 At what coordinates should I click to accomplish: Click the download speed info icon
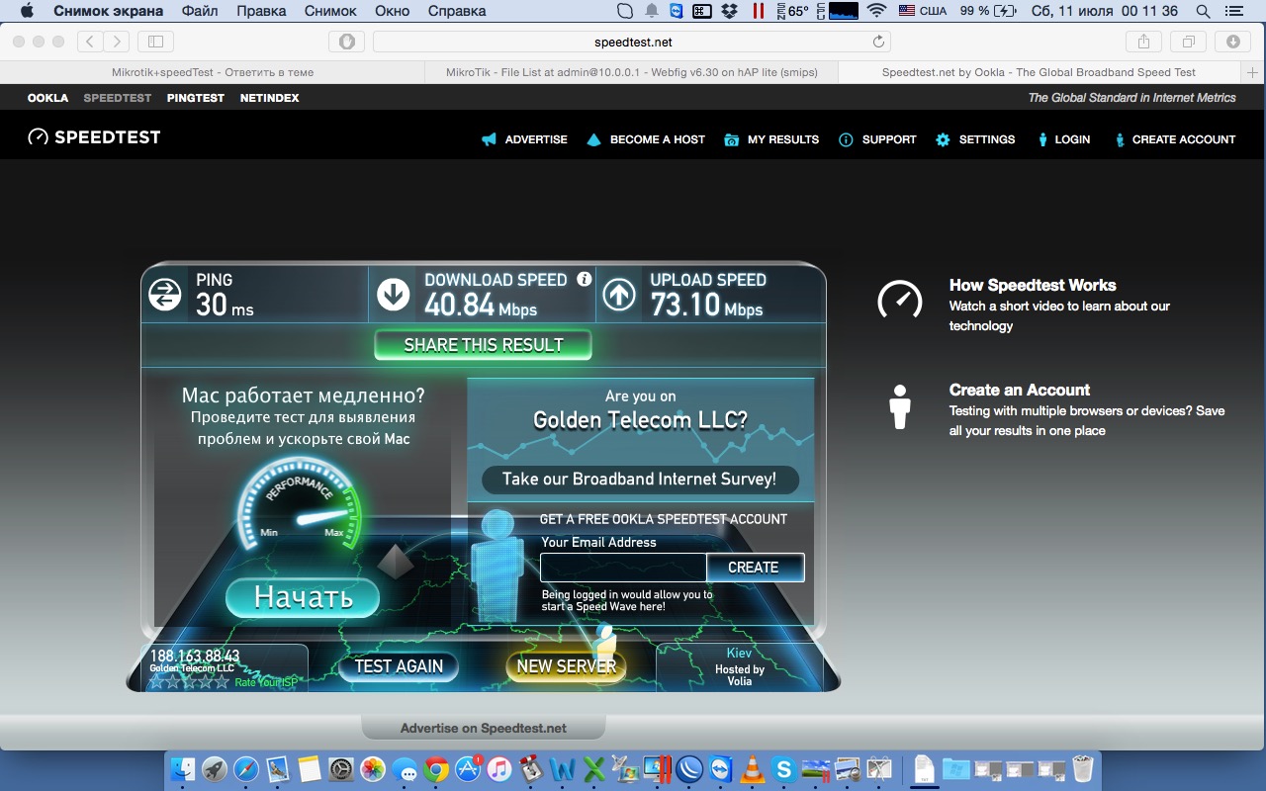click(585, 279)
